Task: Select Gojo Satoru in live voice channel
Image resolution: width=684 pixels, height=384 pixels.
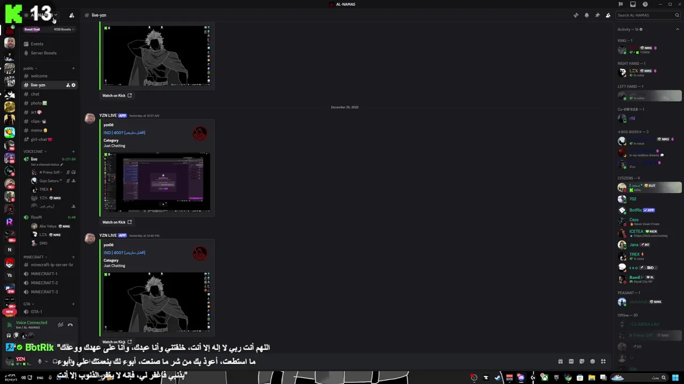Action: pos(53,181)
